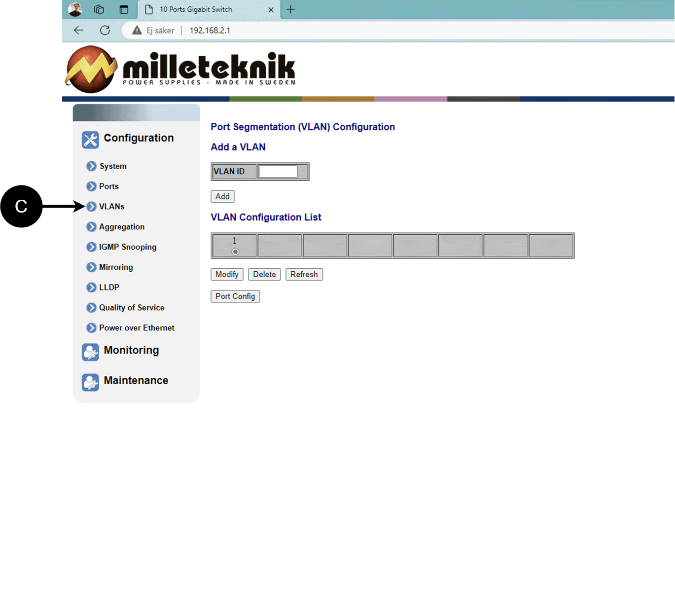The height and width of the screenshot is (613, 675).
Task: Focus the VLAN ID input field
Action: click(x=278, y=172)
